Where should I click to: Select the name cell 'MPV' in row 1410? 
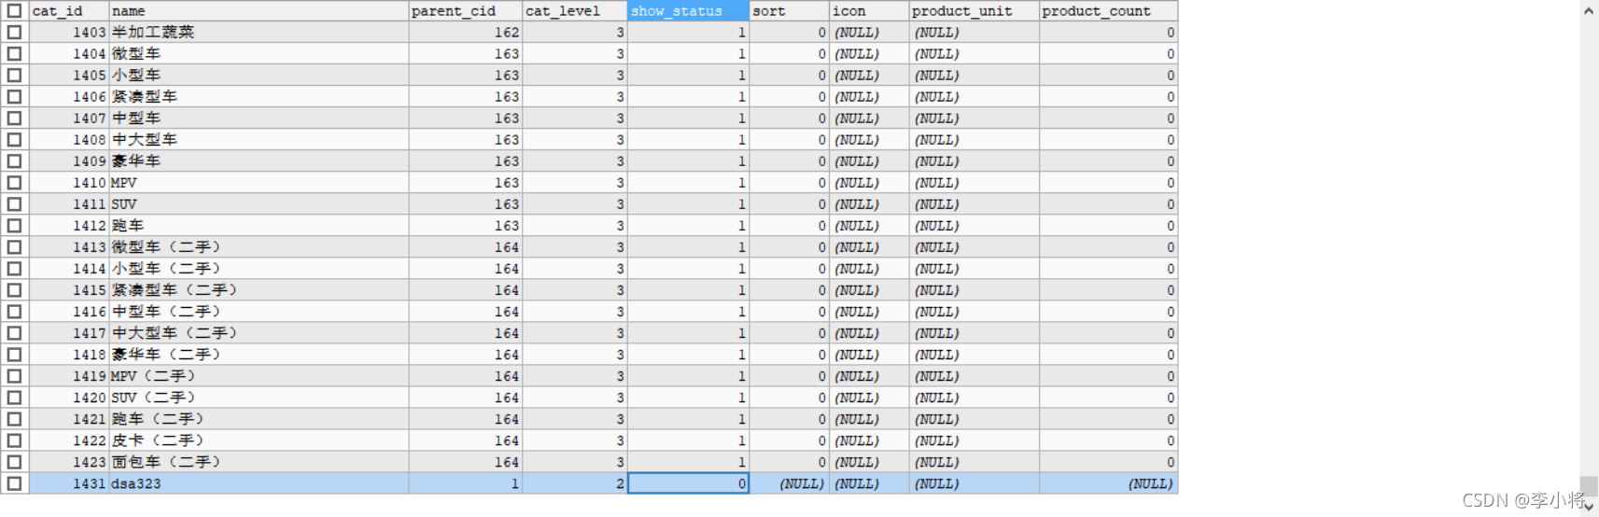point(259,182)
